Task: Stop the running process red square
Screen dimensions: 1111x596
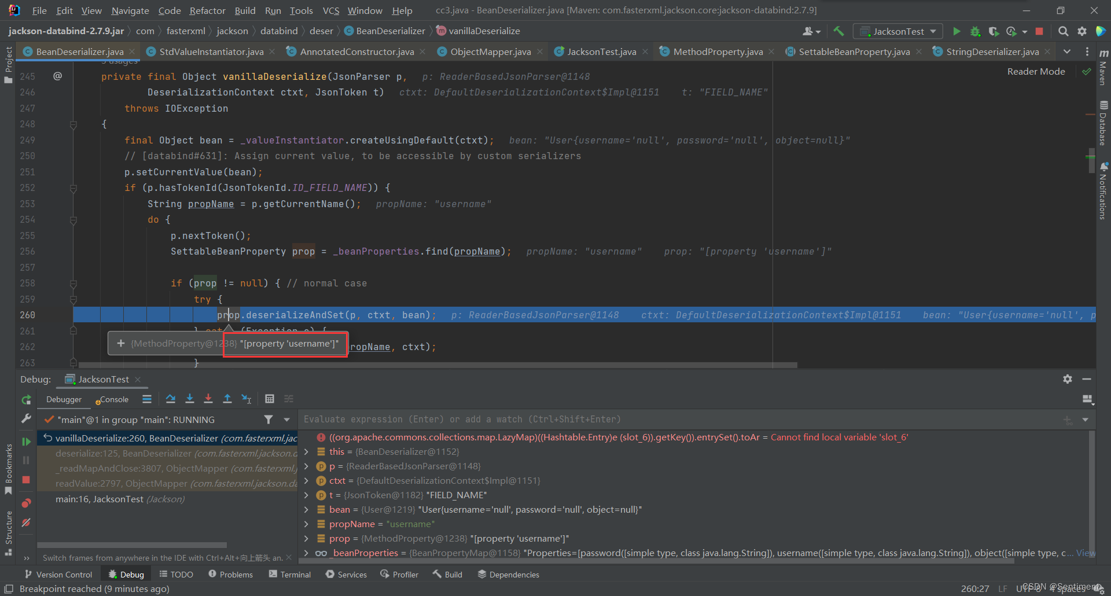Action: tap(1039, 31)
